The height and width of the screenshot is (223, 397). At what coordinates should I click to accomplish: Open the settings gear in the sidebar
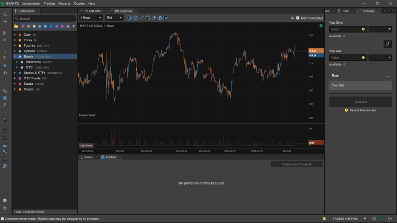pos(5,208)
